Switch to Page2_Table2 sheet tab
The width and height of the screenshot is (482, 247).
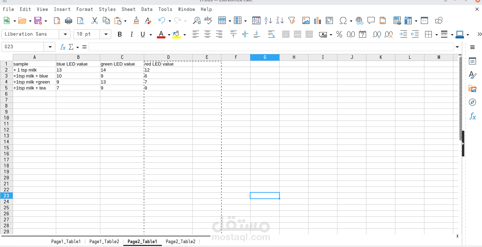[181, 241]
